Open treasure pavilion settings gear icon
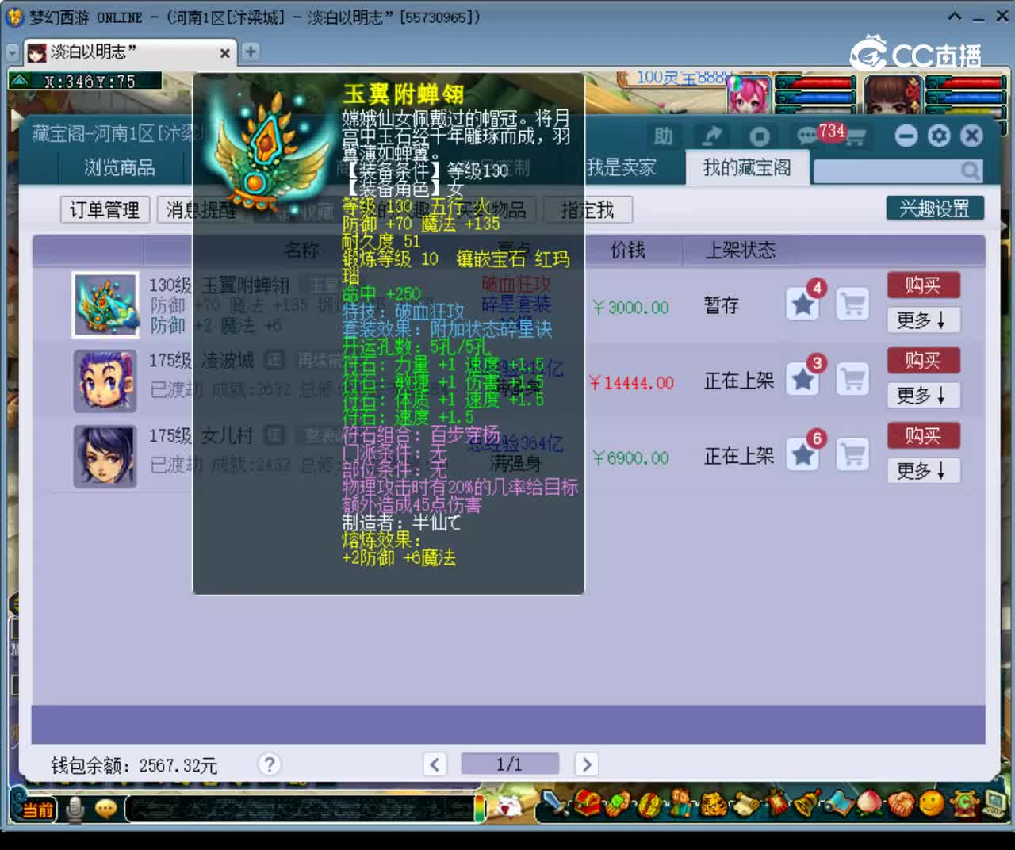Screen dimensions: 1015x850 939,136
